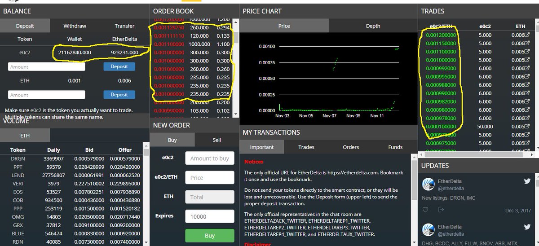Open the Important tab in My Transactions

pyautogui.click(x=262, y=147)
